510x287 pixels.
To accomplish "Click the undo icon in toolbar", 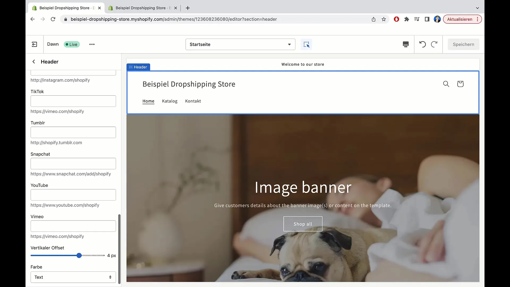I will tap(422, 44).
